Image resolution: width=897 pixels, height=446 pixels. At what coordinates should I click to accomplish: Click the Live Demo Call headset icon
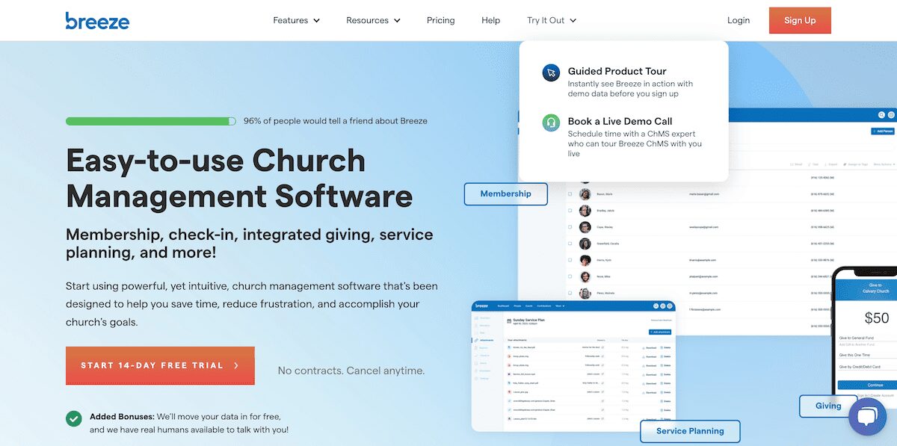click(551, 123)
